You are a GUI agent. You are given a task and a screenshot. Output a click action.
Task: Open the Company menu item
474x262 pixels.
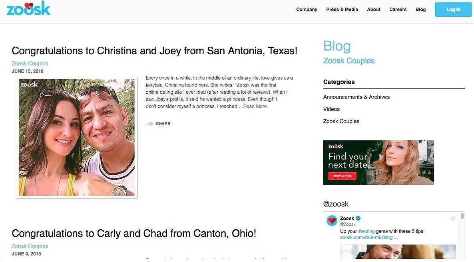[307, 9]
